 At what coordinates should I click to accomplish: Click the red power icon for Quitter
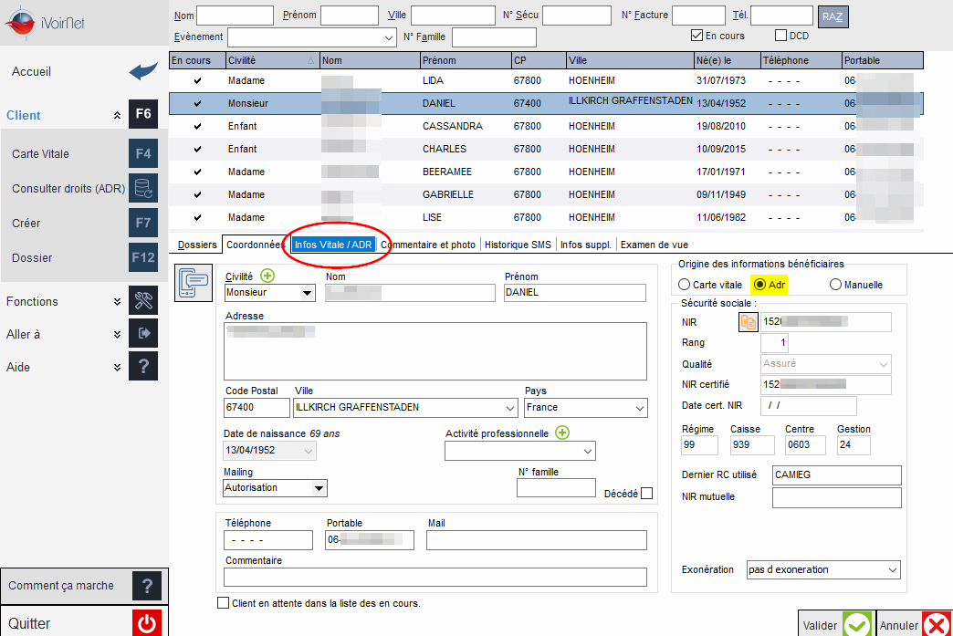(146, 622)
